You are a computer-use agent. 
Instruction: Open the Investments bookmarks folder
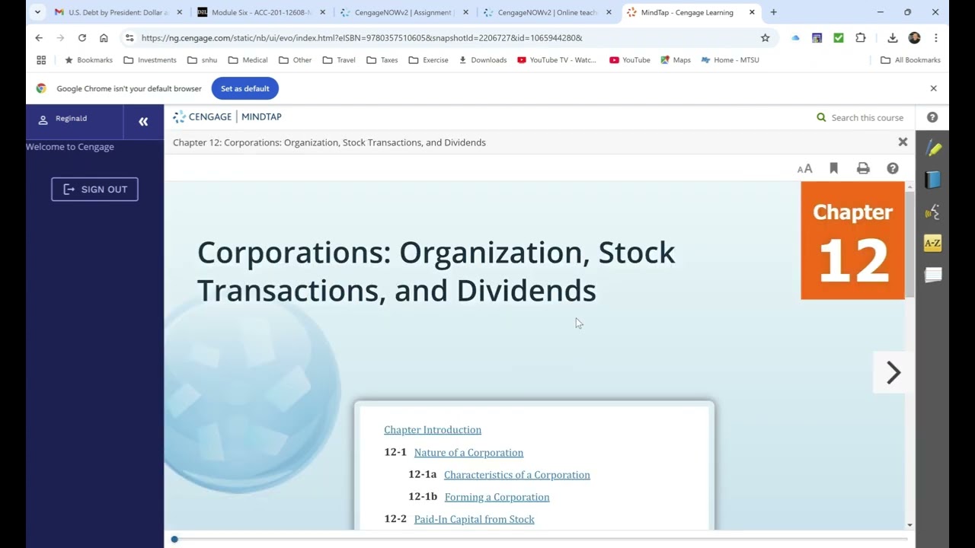pyautogui.click(x=150, y=60)
